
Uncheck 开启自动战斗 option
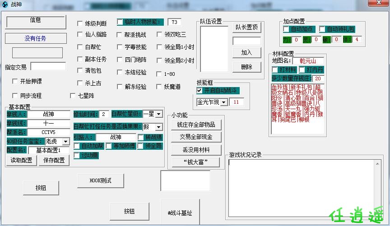(x=200, y=91)
